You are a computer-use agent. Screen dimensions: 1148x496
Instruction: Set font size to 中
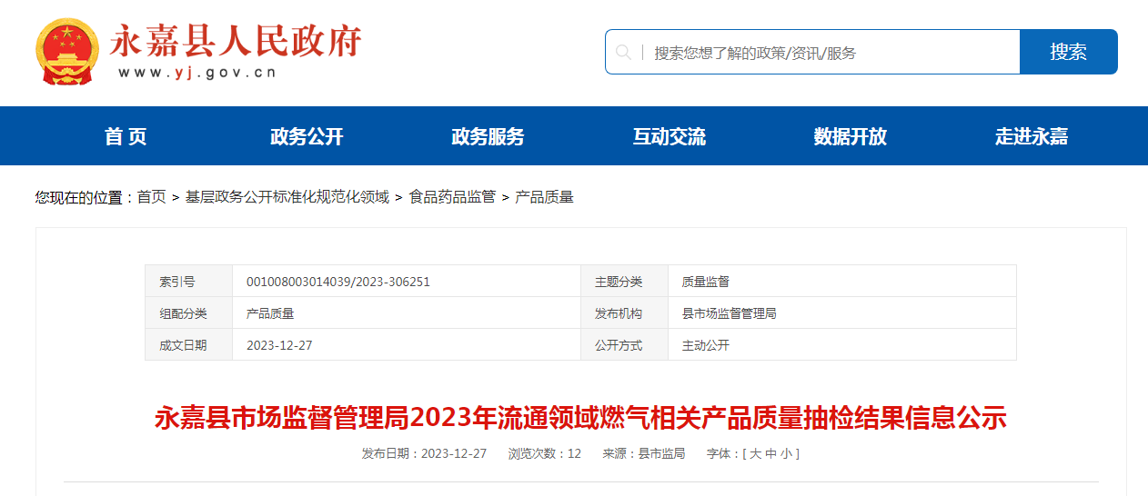770,453
